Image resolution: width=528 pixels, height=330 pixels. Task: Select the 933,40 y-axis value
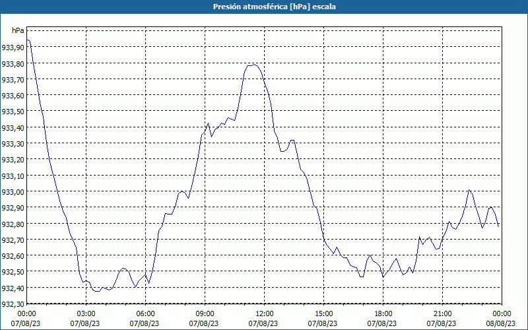(13, 127)
